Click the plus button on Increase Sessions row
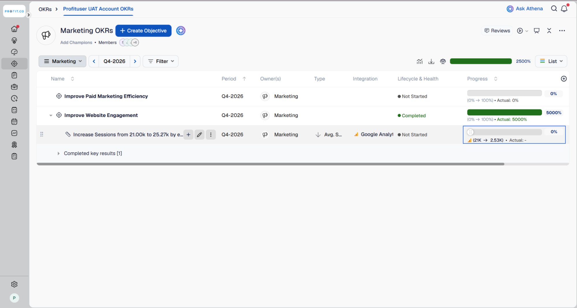This screenshot has width=577, height=308. pyautogui.click(x=188, y=135)
